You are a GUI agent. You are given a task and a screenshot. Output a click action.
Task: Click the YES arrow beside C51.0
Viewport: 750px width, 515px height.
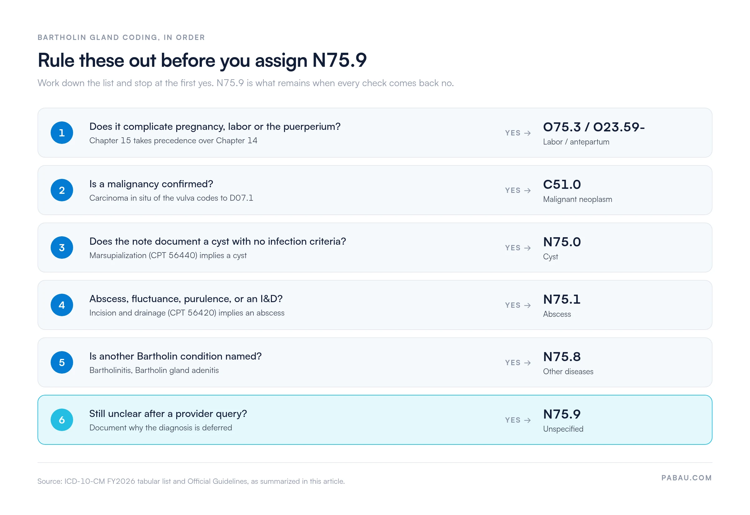coord(518,190)
